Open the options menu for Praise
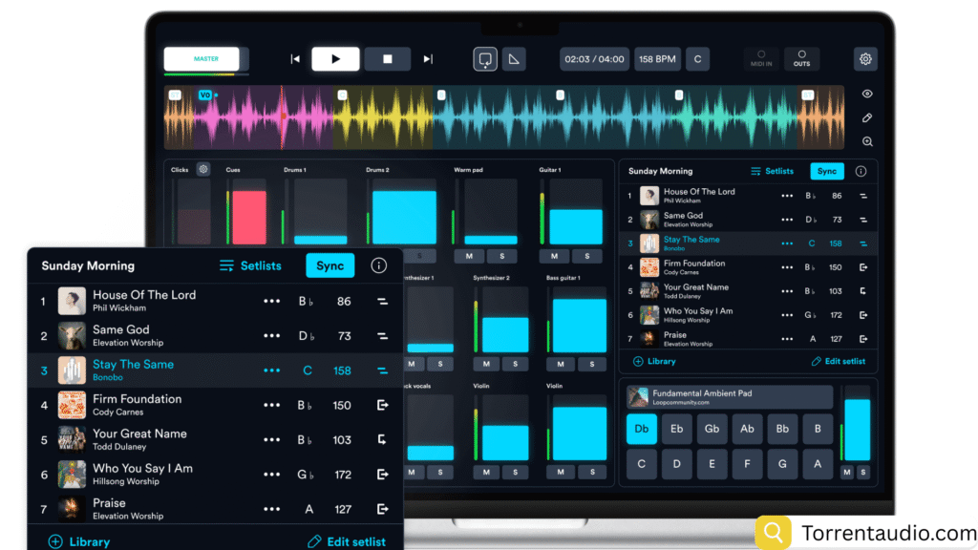Screen dimensions: 978x550 point(270,508)
